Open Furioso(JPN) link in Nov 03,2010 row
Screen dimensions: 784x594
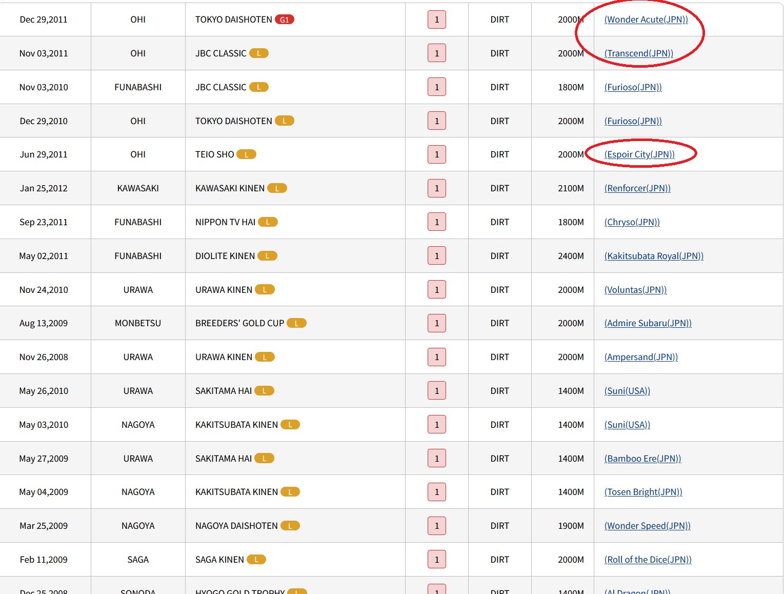pos(633,87)
